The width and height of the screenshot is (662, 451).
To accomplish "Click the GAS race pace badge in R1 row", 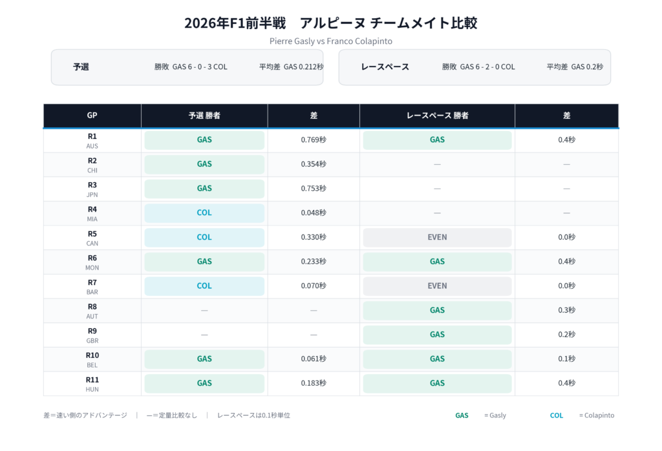I will (438, 140).
